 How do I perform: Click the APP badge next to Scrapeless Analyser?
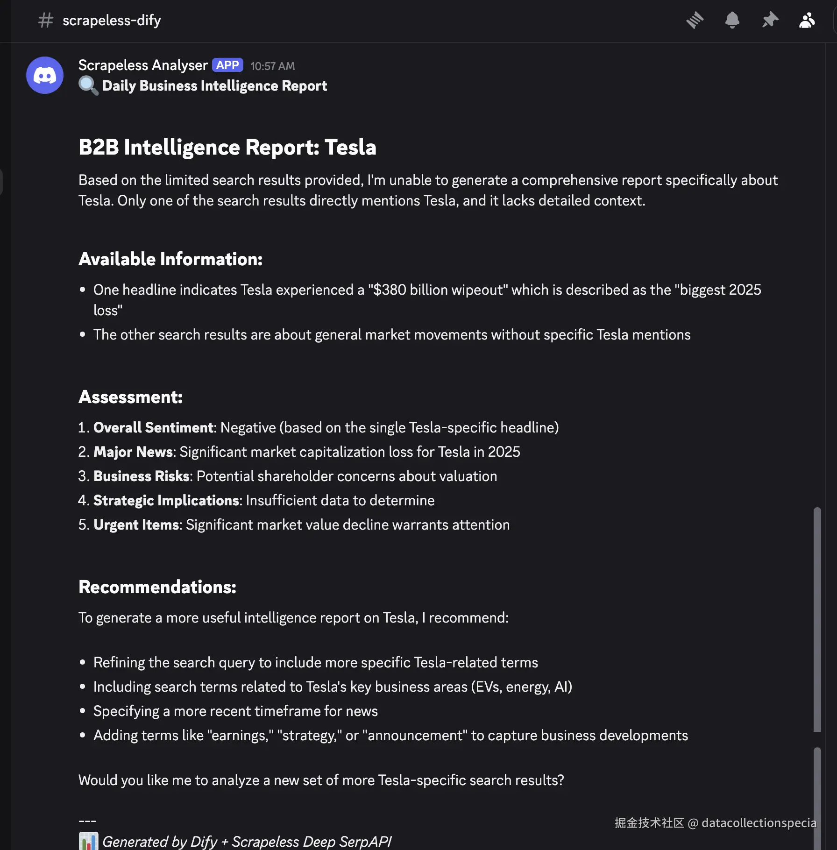[x=227, y=65]
